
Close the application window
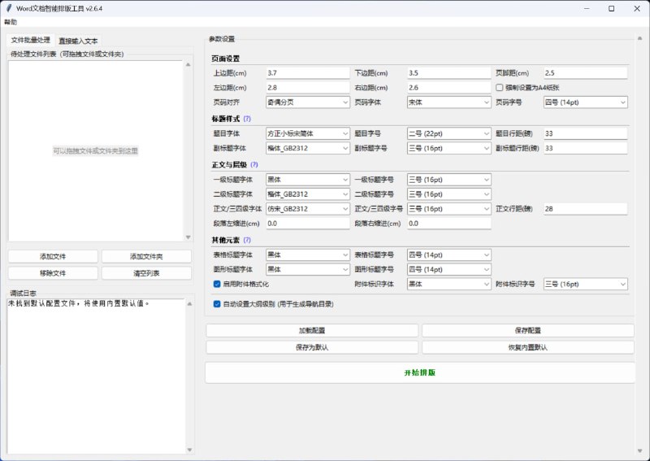coord(637,8)
